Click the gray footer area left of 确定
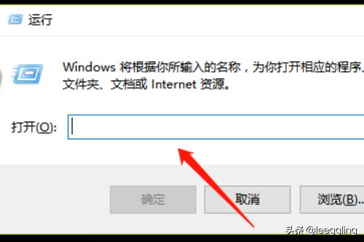The image size is (364, 242). [55, 200]
